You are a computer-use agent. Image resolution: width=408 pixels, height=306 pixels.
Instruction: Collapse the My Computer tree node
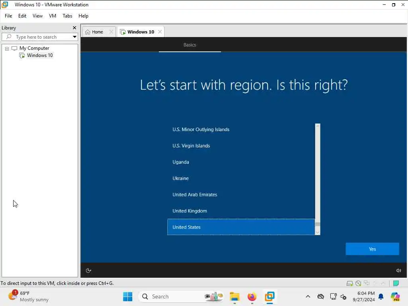click(7, 48)
